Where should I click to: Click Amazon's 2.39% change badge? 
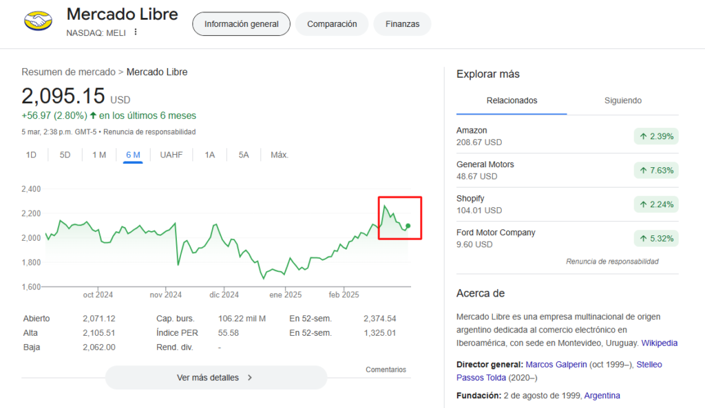pos(656,136)
